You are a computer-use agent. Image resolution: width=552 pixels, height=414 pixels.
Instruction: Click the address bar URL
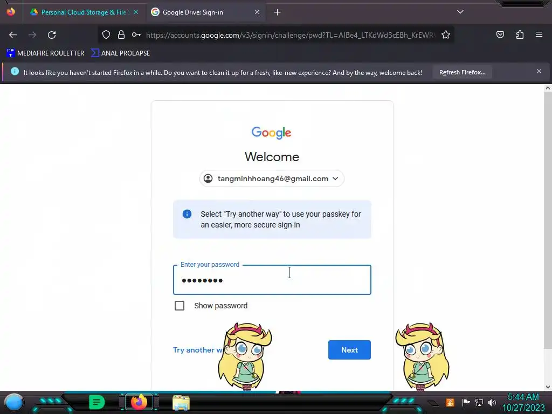[291, 35]
